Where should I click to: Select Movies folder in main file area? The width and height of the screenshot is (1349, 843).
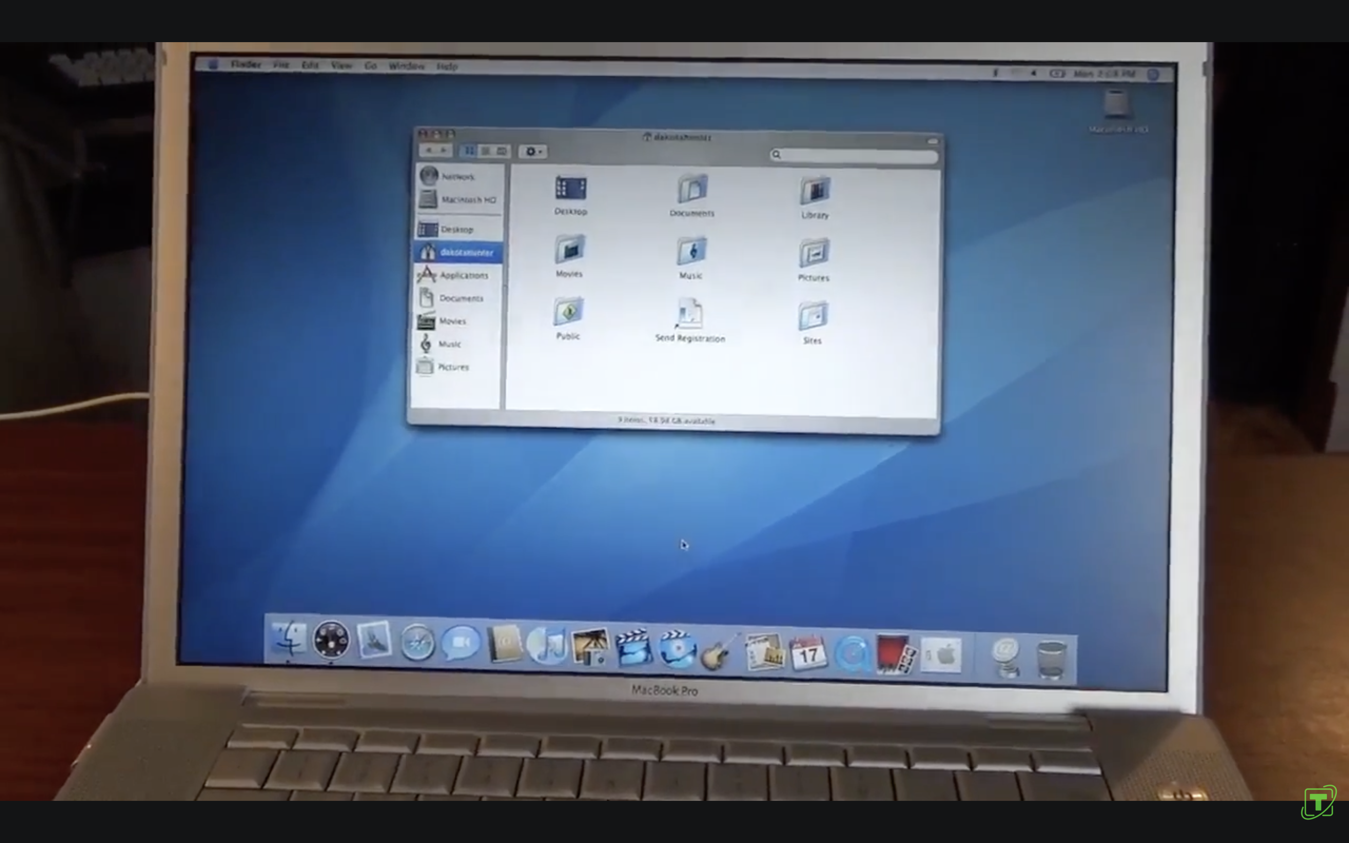click(569, 249)
